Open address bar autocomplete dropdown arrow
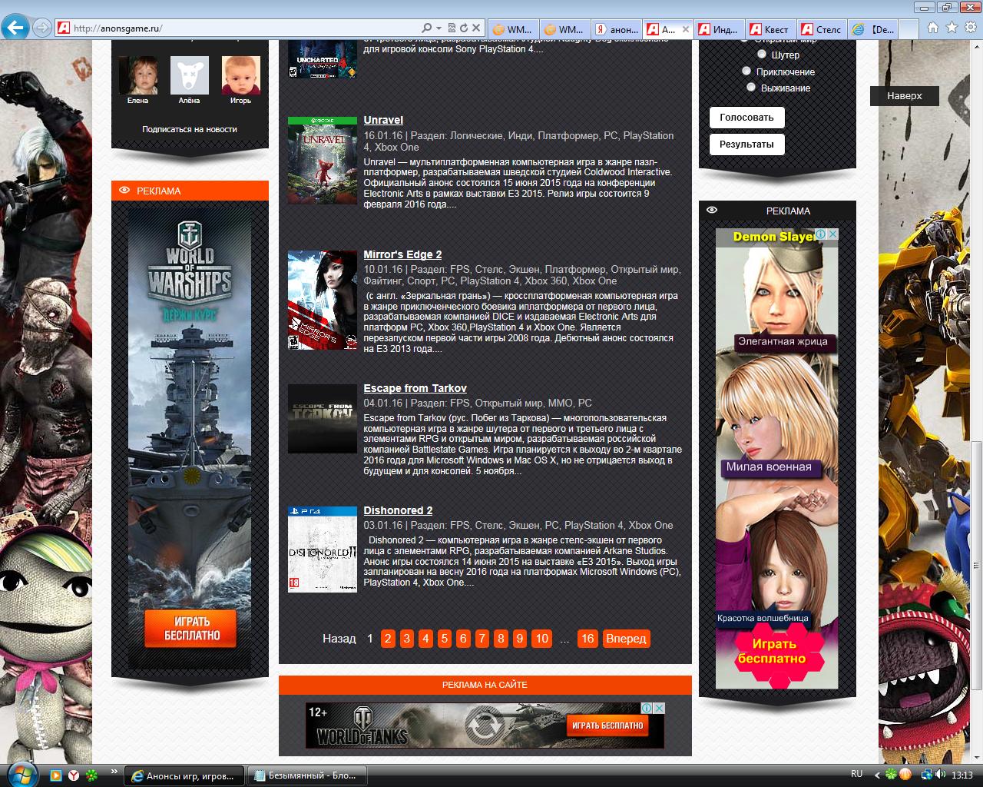983x787 pixels. pyautogui.click(x=439, y=28)
